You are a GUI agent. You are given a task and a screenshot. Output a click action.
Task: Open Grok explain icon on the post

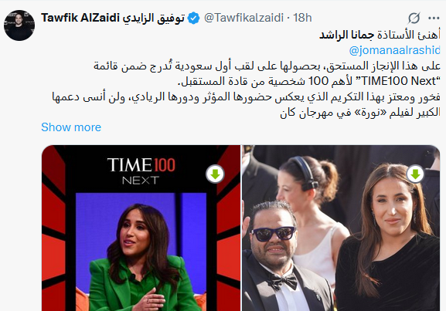click(x=414, y=19)
